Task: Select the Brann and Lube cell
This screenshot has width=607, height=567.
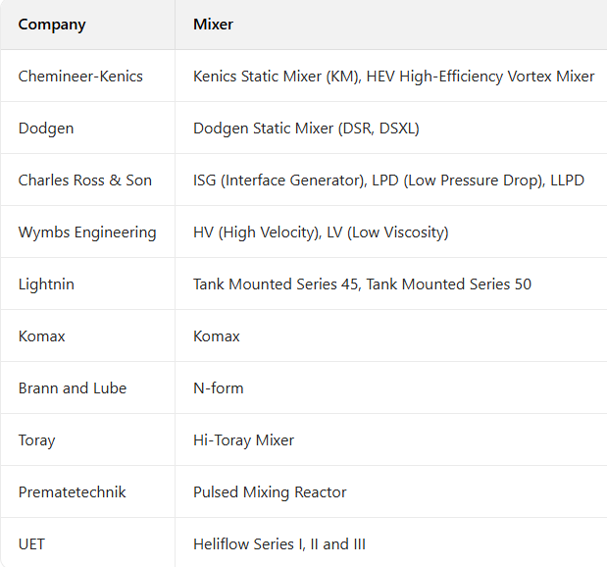Action: pos(73,388)
